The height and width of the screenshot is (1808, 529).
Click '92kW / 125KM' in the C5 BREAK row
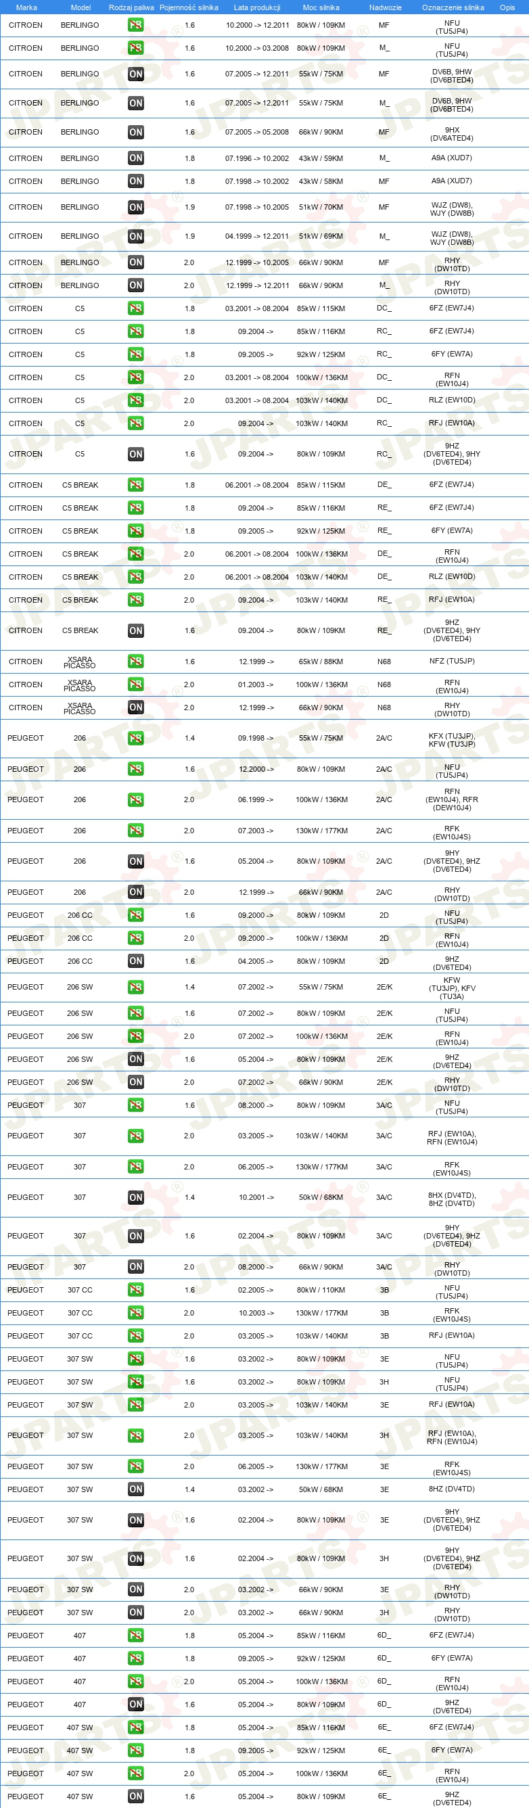coord(321,530)
